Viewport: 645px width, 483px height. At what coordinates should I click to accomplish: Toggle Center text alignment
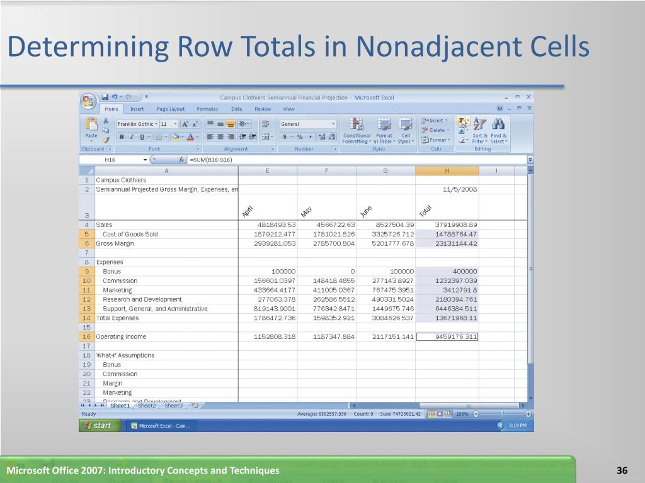click(220, 136)
